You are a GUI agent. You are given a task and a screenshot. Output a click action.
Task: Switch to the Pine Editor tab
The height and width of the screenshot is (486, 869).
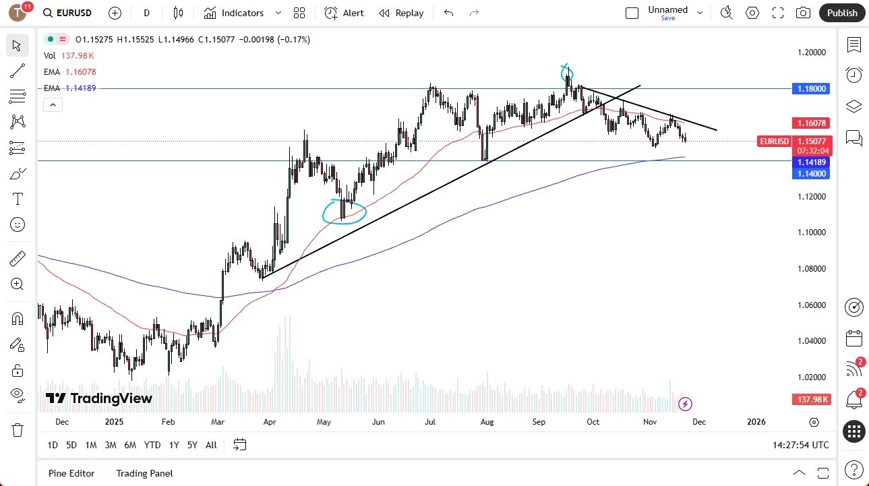pyautogui.click(x=71, y=473)
